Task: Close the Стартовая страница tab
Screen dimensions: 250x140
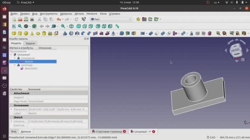Action: click(x=125, y=131)
